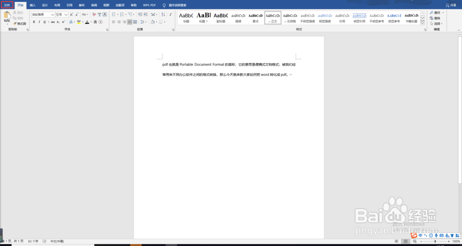The image size is (462, 246).
Task: Click the 替换 (Replace) button
Action: [x=435, y=18]
